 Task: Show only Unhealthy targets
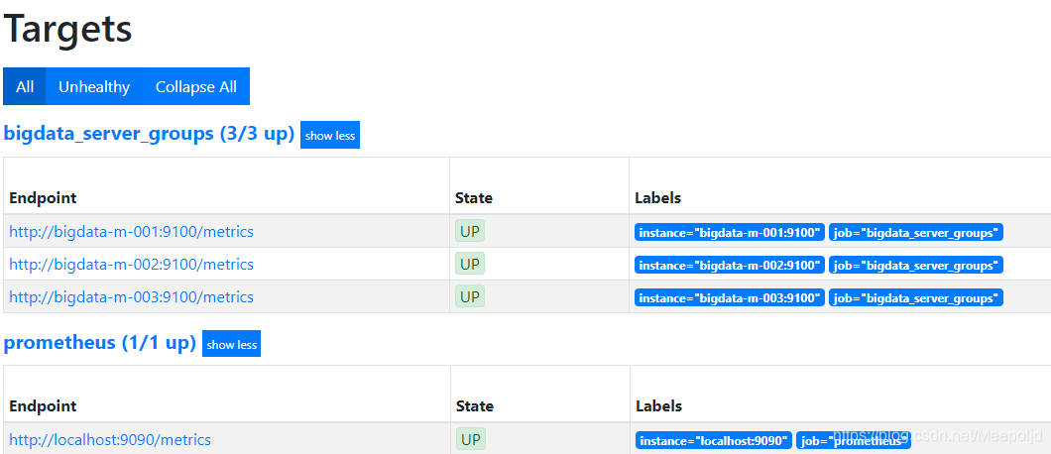94,86
